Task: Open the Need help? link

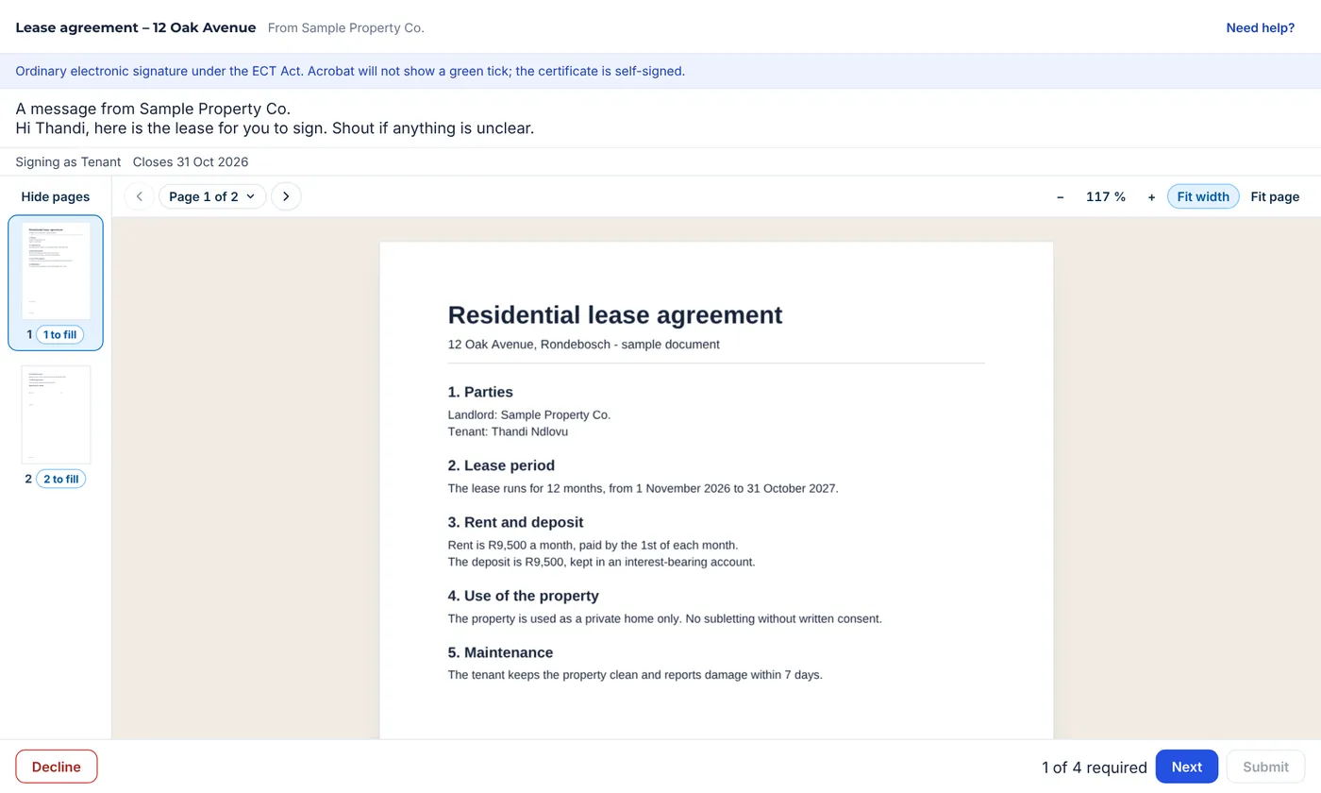Action: (1260, 27)
